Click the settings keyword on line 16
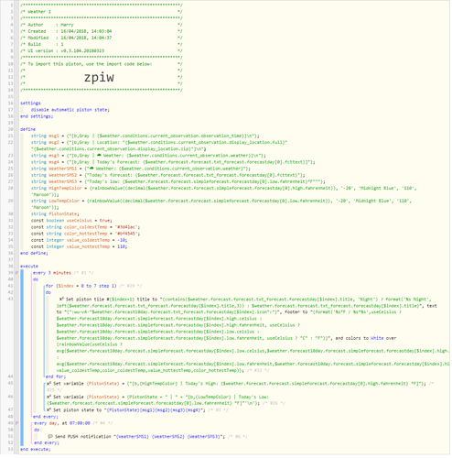452x458 pixels. point(30,104)
